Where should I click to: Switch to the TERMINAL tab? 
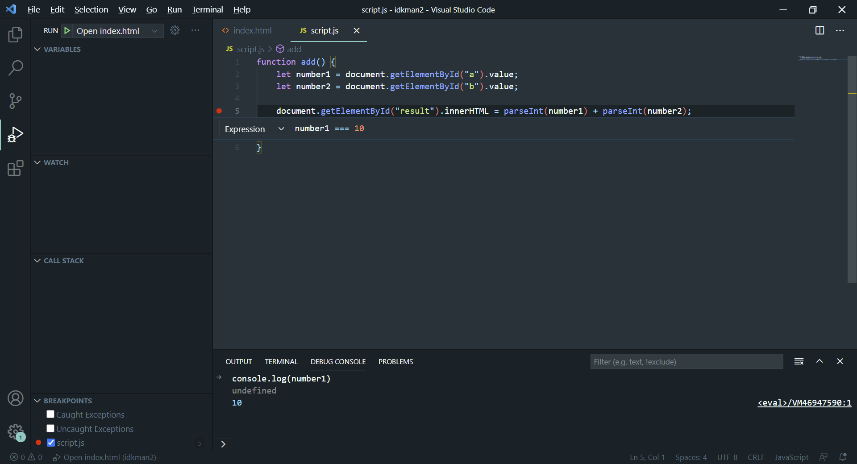281,361
